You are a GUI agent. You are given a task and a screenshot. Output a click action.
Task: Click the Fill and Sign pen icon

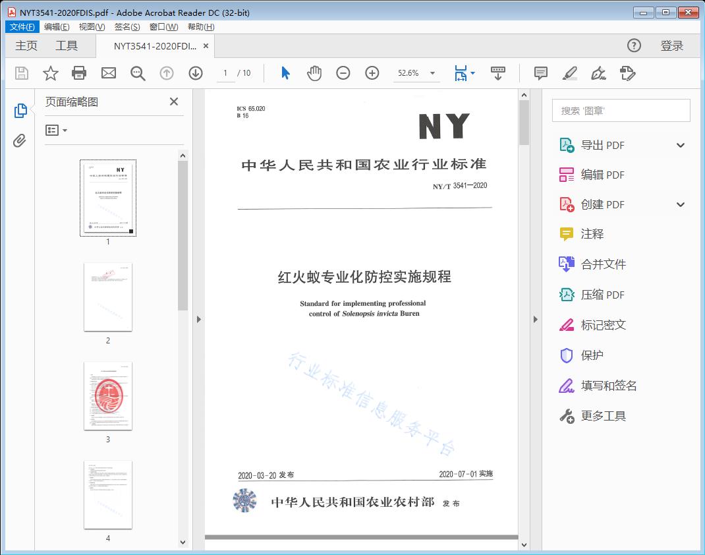598,74
